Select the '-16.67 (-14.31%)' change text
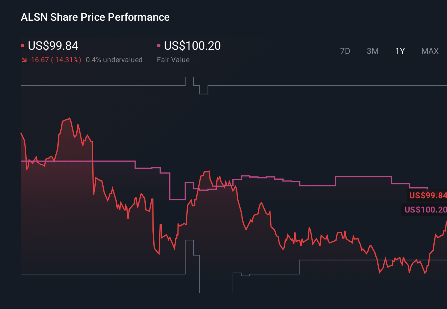Image resolution: width=447 pixels, height=309 pixels. point(56,59)
